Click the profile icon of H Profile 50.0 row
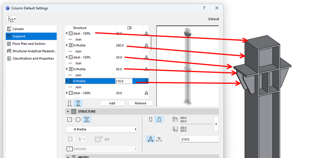The width and height of the screenshot is (309, 158). click(71, 69)
